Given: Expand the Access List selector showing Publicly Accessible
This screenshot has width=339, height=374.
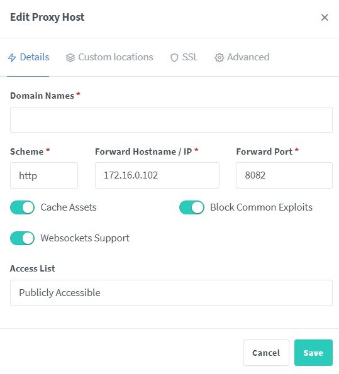Looking at the screenshot, I should 171,293.
